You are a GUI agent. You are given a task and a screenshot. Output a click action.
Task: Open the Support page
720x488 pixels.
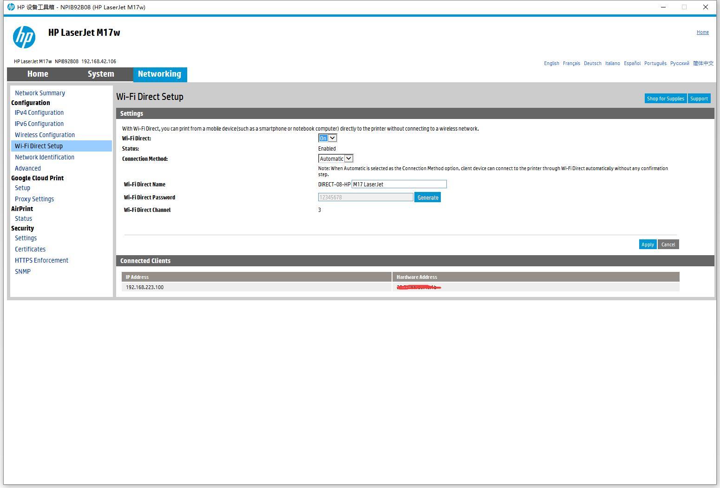click(x=699, y=99)
